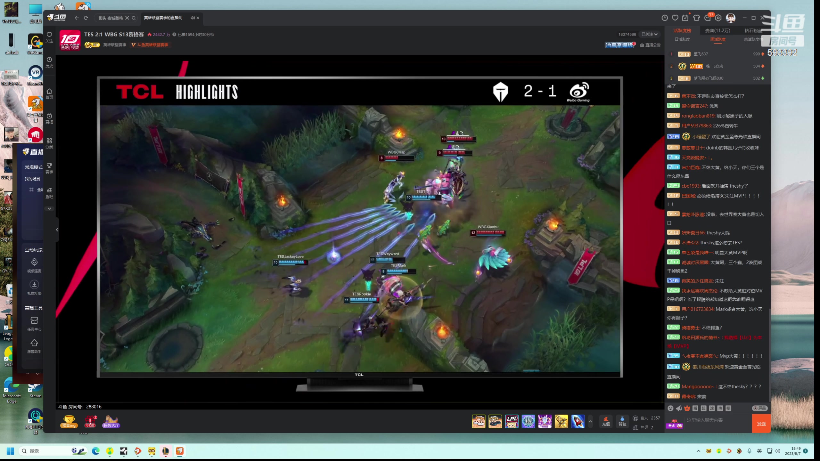
Task: Go back with the navigation arrow
Action: point(77,18)
